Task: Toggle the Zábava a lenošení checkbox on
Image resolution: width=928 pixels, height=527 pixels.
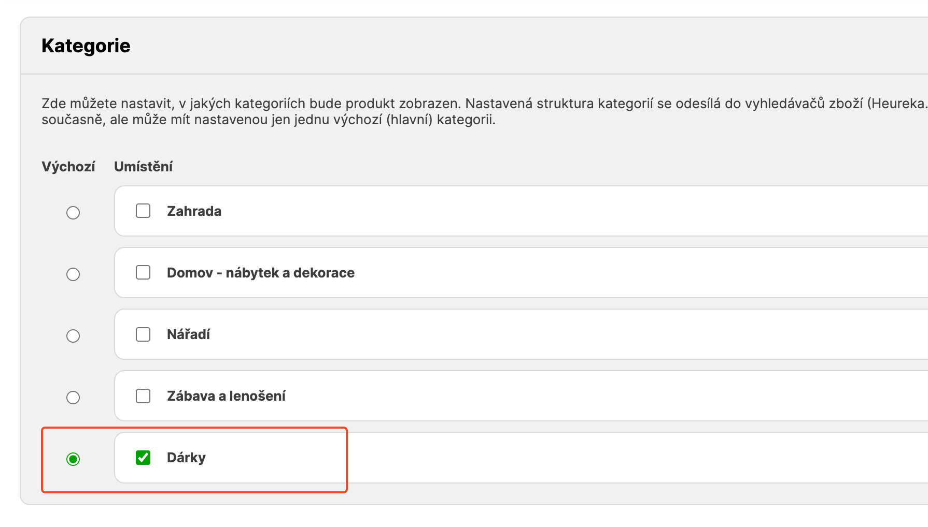Action: tap(143, 396)
